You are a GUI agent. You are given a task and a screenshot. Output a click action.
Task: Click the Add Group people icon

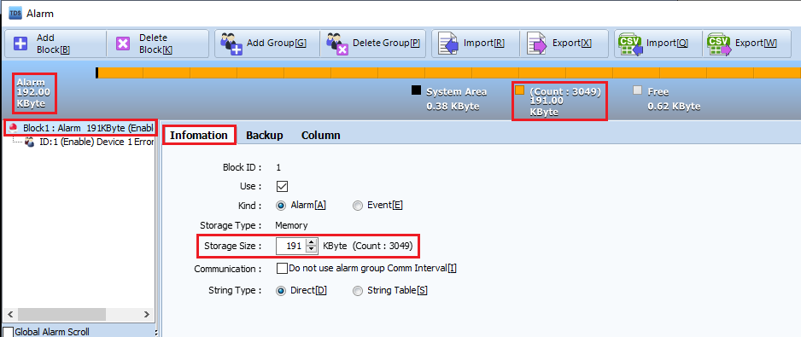(x=231, y=44)
